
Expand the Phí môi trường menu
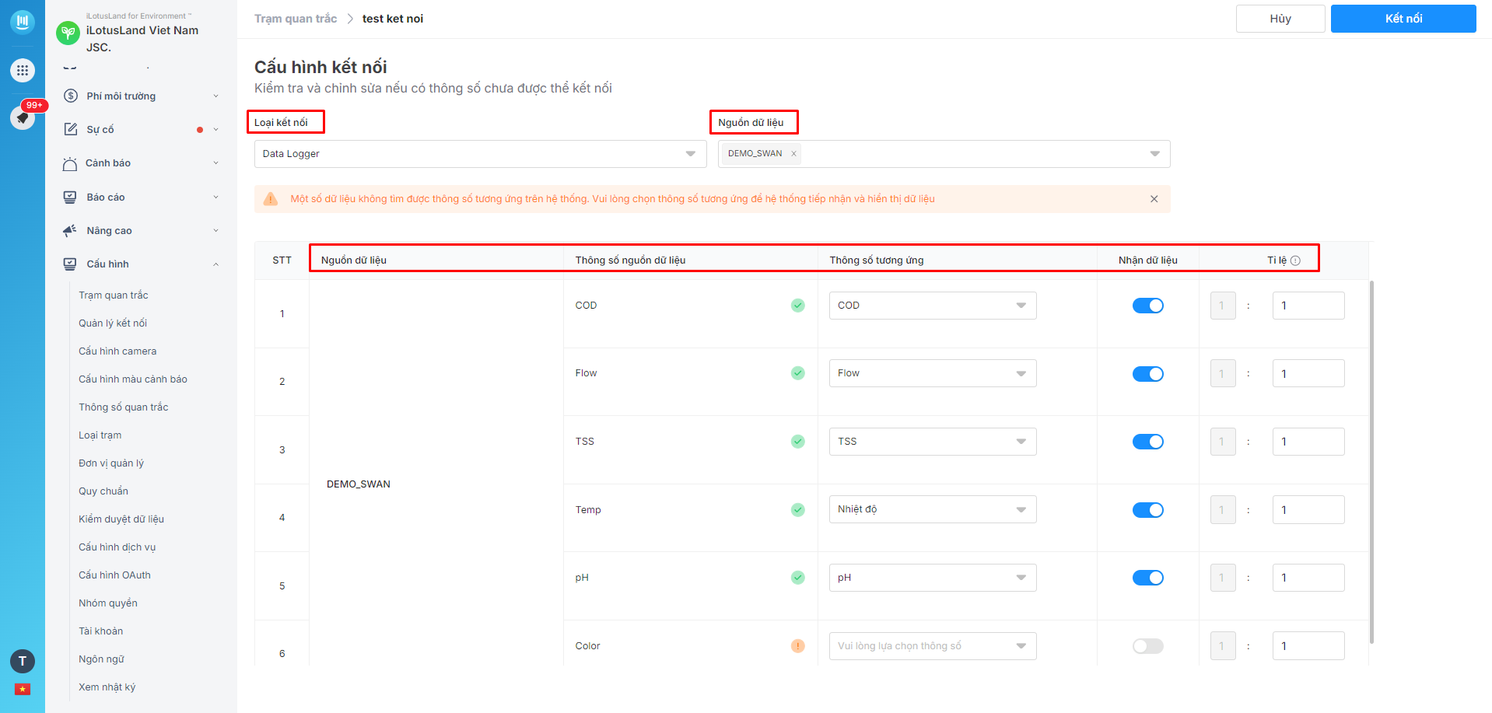(x=215, y=96)
